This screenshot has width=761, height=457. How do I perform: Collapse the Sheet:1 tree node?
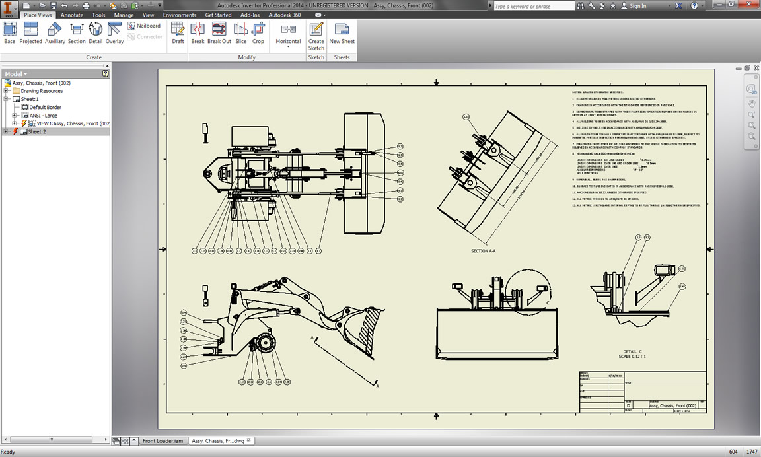(7, 99)
